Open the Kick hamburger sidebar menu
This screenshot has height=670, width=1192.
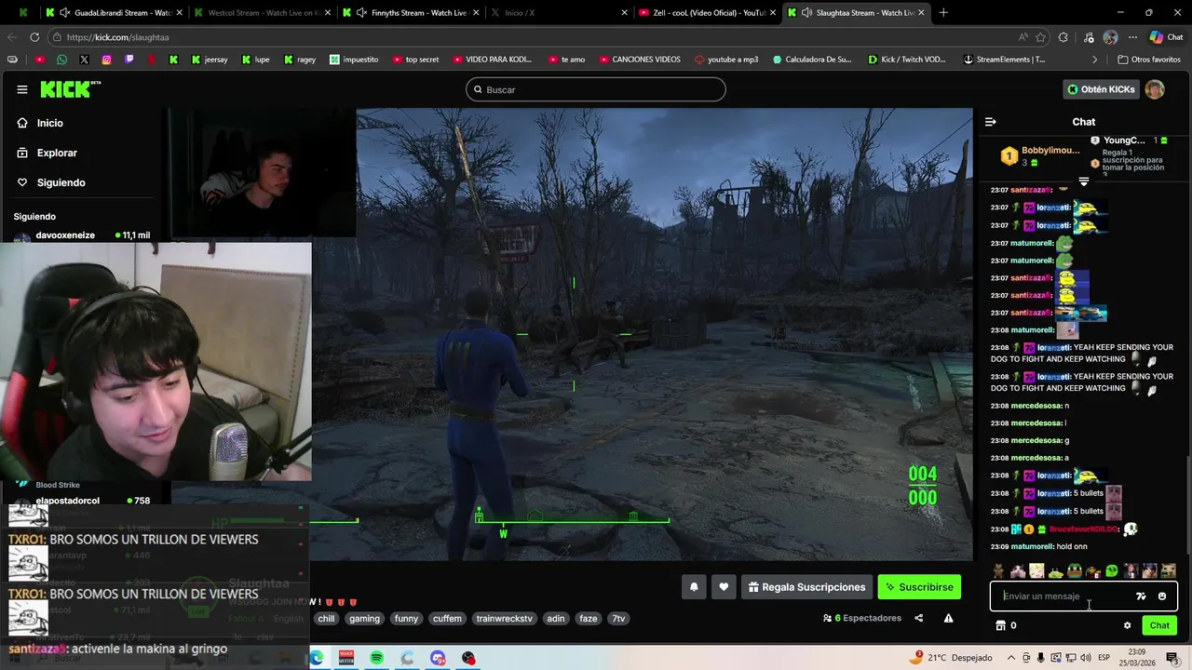(22, 89)
